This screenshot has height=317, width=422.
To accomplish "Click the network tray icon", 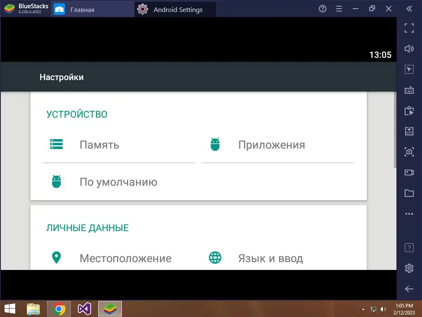I will (x=373, y=309).
